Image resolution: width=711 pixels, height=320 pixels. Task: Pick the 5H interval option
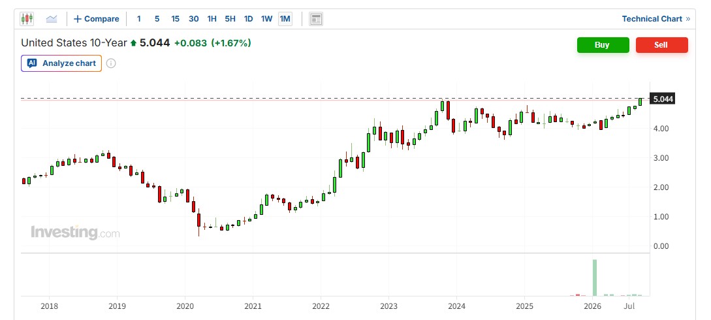(230, 19)
